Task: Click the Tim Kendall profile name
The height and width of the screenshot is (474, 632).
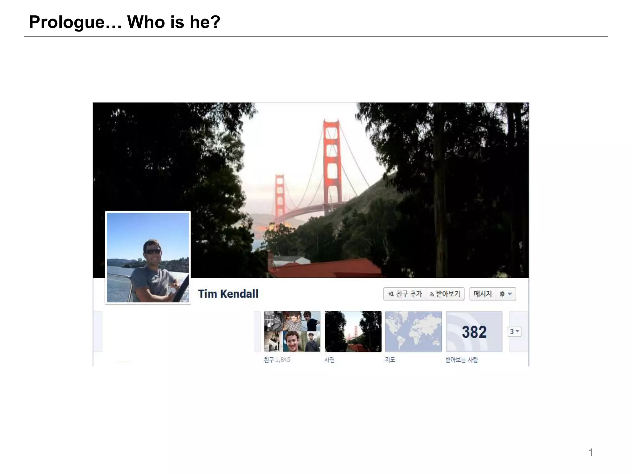Action: (228, 294)
